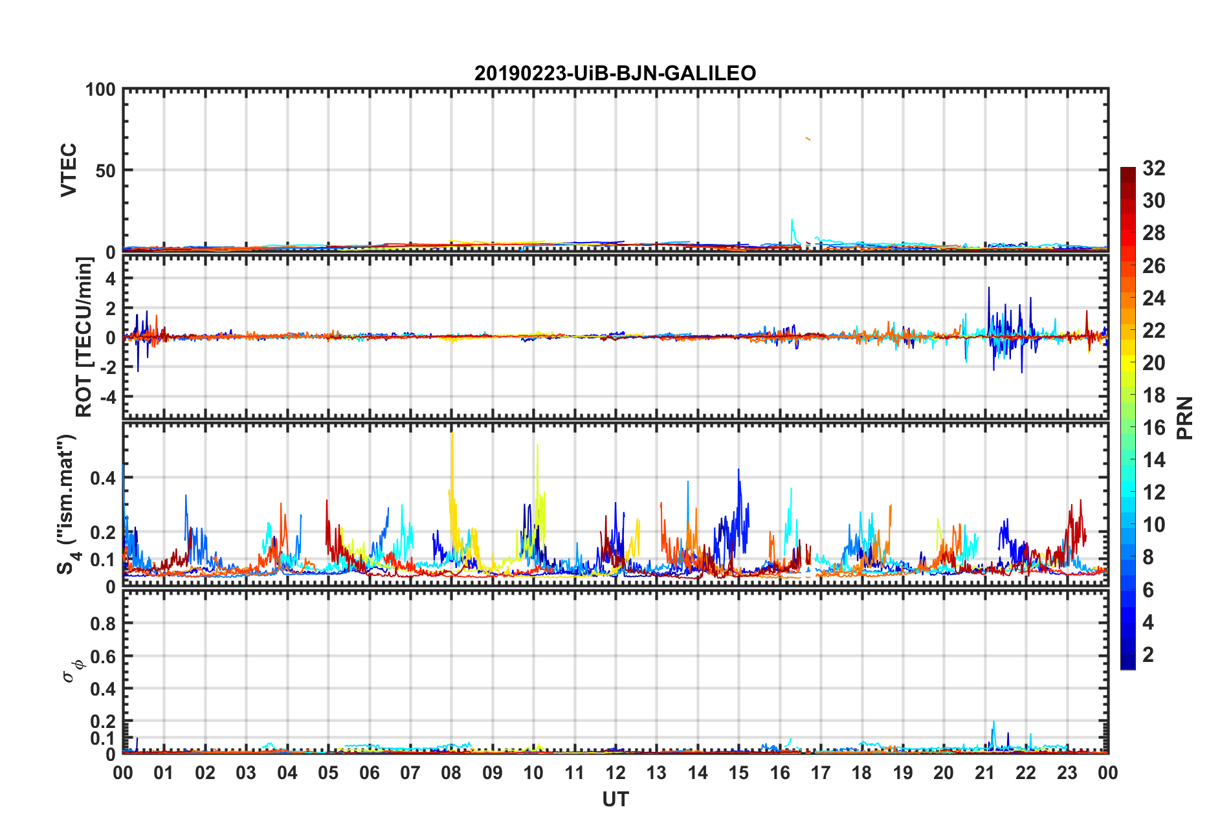Click the VTEC tick label 50

click(105, 171)
